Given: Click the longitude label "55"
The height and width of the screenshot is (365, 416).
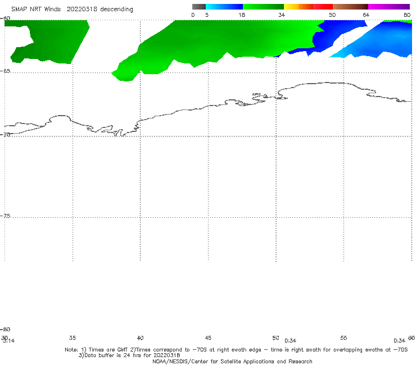Looking at the screenshot, I should point(343,337).
